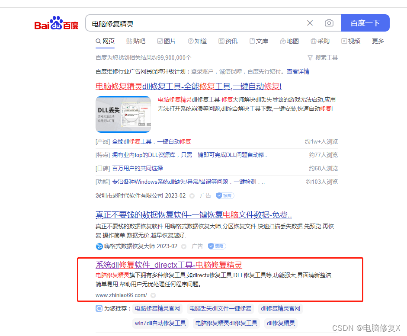Screen dimensions: 407x336
Task: Switch to the 贴吧 tab
Action: 136,41
